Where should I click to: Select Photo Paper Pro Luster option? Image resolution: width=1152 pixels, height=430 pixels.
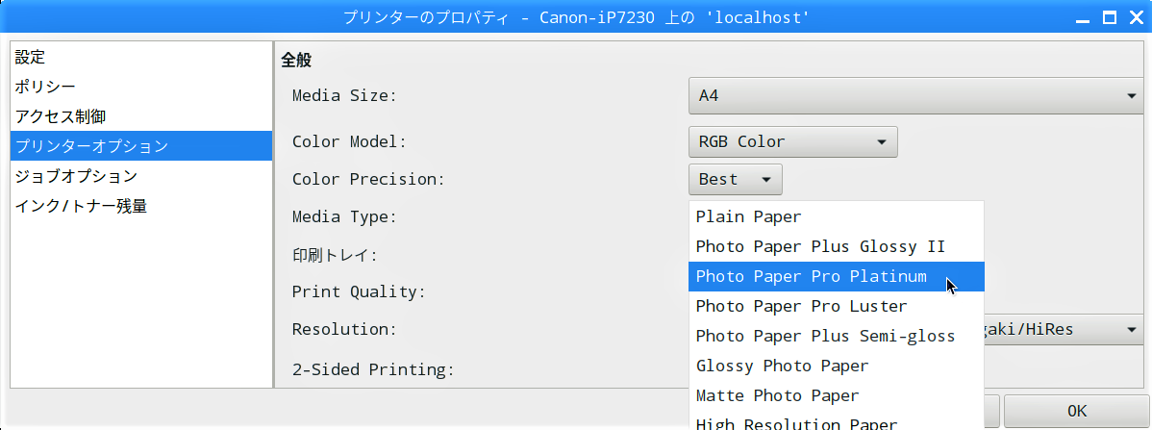pyautogui.click(x=836, y=306)
